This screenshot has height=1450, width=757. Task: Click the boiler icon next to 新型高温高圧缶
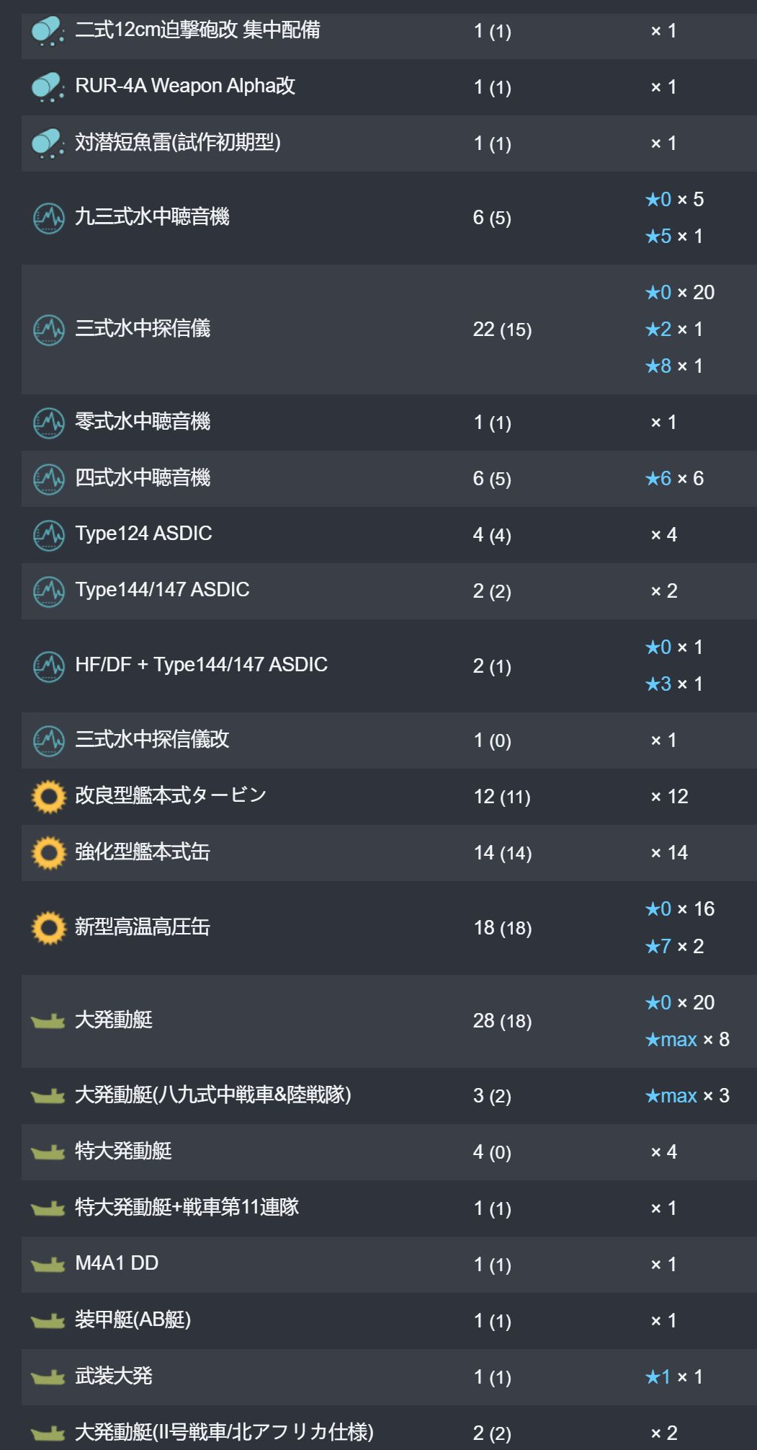coord(48,927)
